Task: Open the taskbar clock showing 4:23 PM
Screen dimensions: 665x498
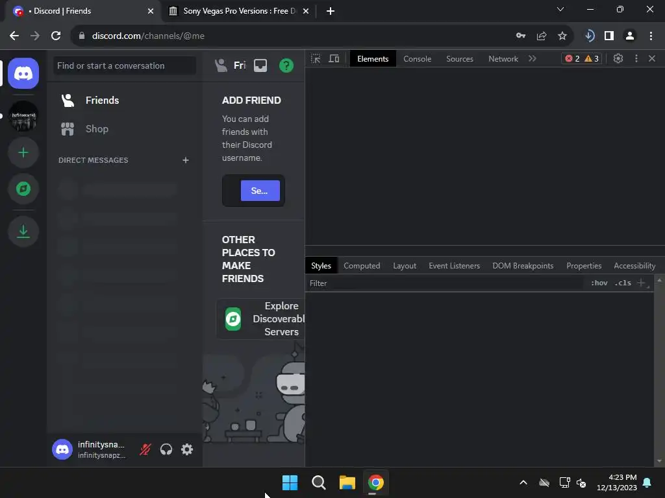Action: click(617, 482)
